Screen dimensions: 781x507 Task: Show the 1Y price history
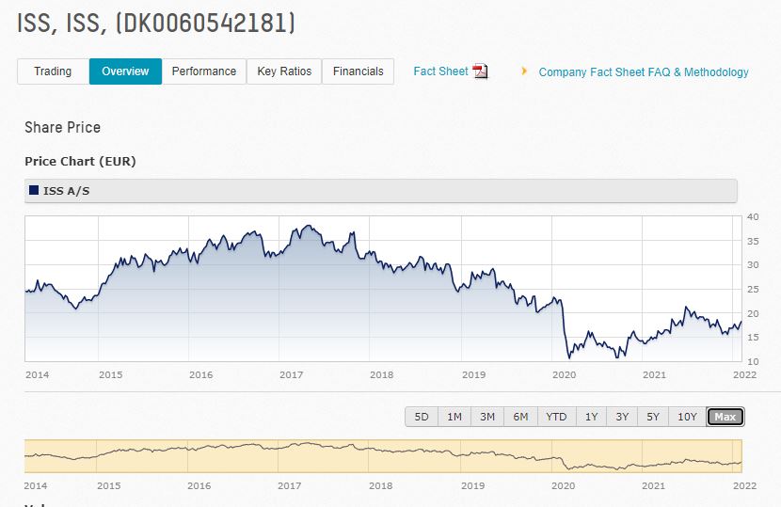591,417
